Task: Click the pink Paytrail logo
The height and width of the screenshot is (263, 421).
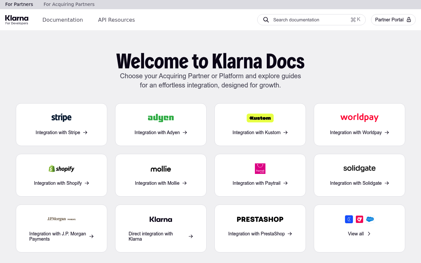Action: coord(260,169)
